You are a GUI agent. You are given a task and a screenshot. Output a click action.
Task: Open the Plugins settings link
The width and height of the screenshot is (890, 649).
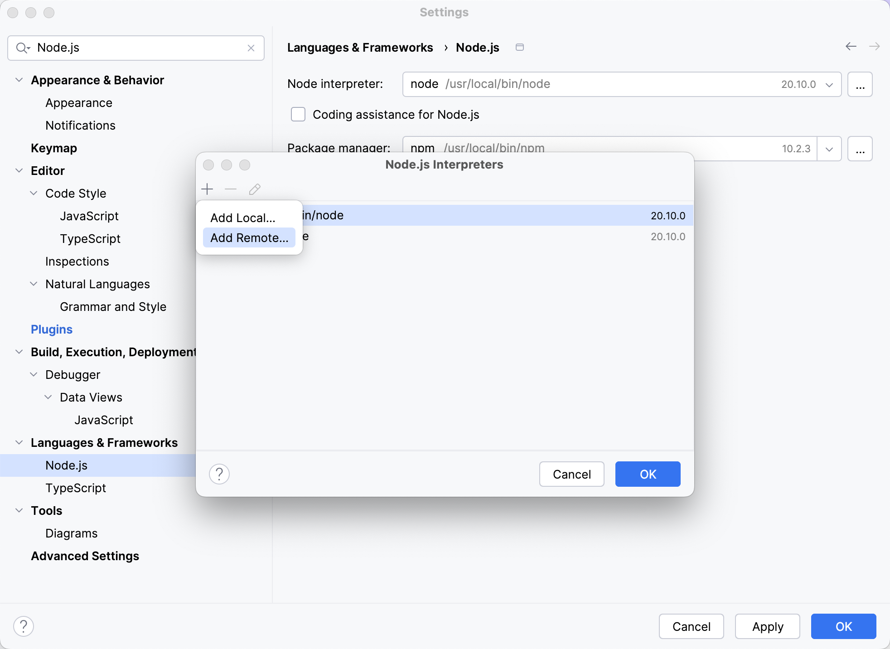[x=51, y=329]
